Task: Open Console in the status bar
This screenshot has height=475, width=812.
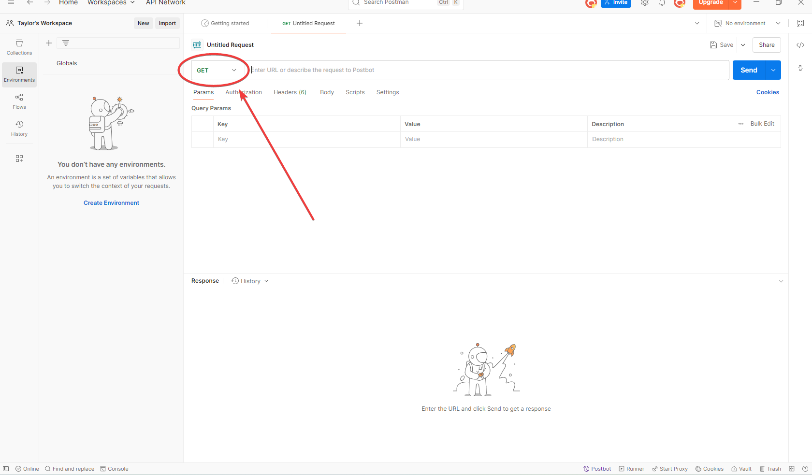Action: [x=115, y=469]
